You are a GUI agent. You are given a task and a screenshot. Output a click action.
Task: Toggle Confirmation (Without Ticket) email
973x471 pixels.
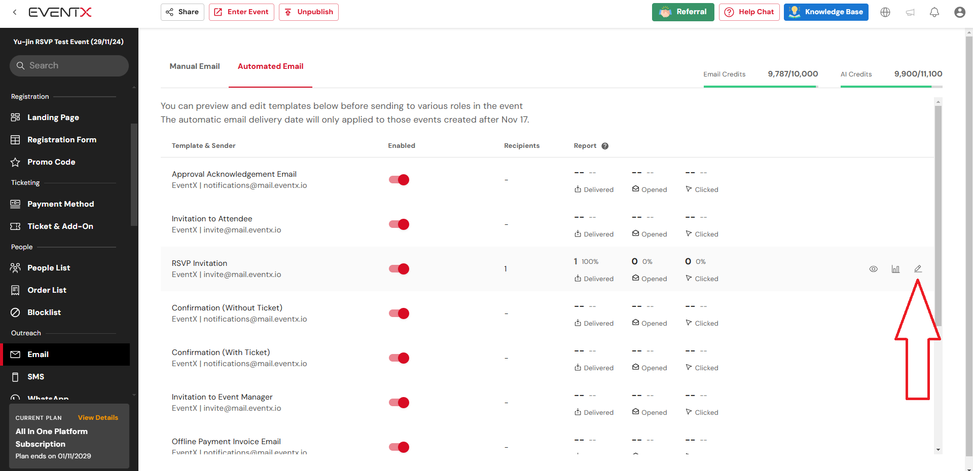point(399,313)
